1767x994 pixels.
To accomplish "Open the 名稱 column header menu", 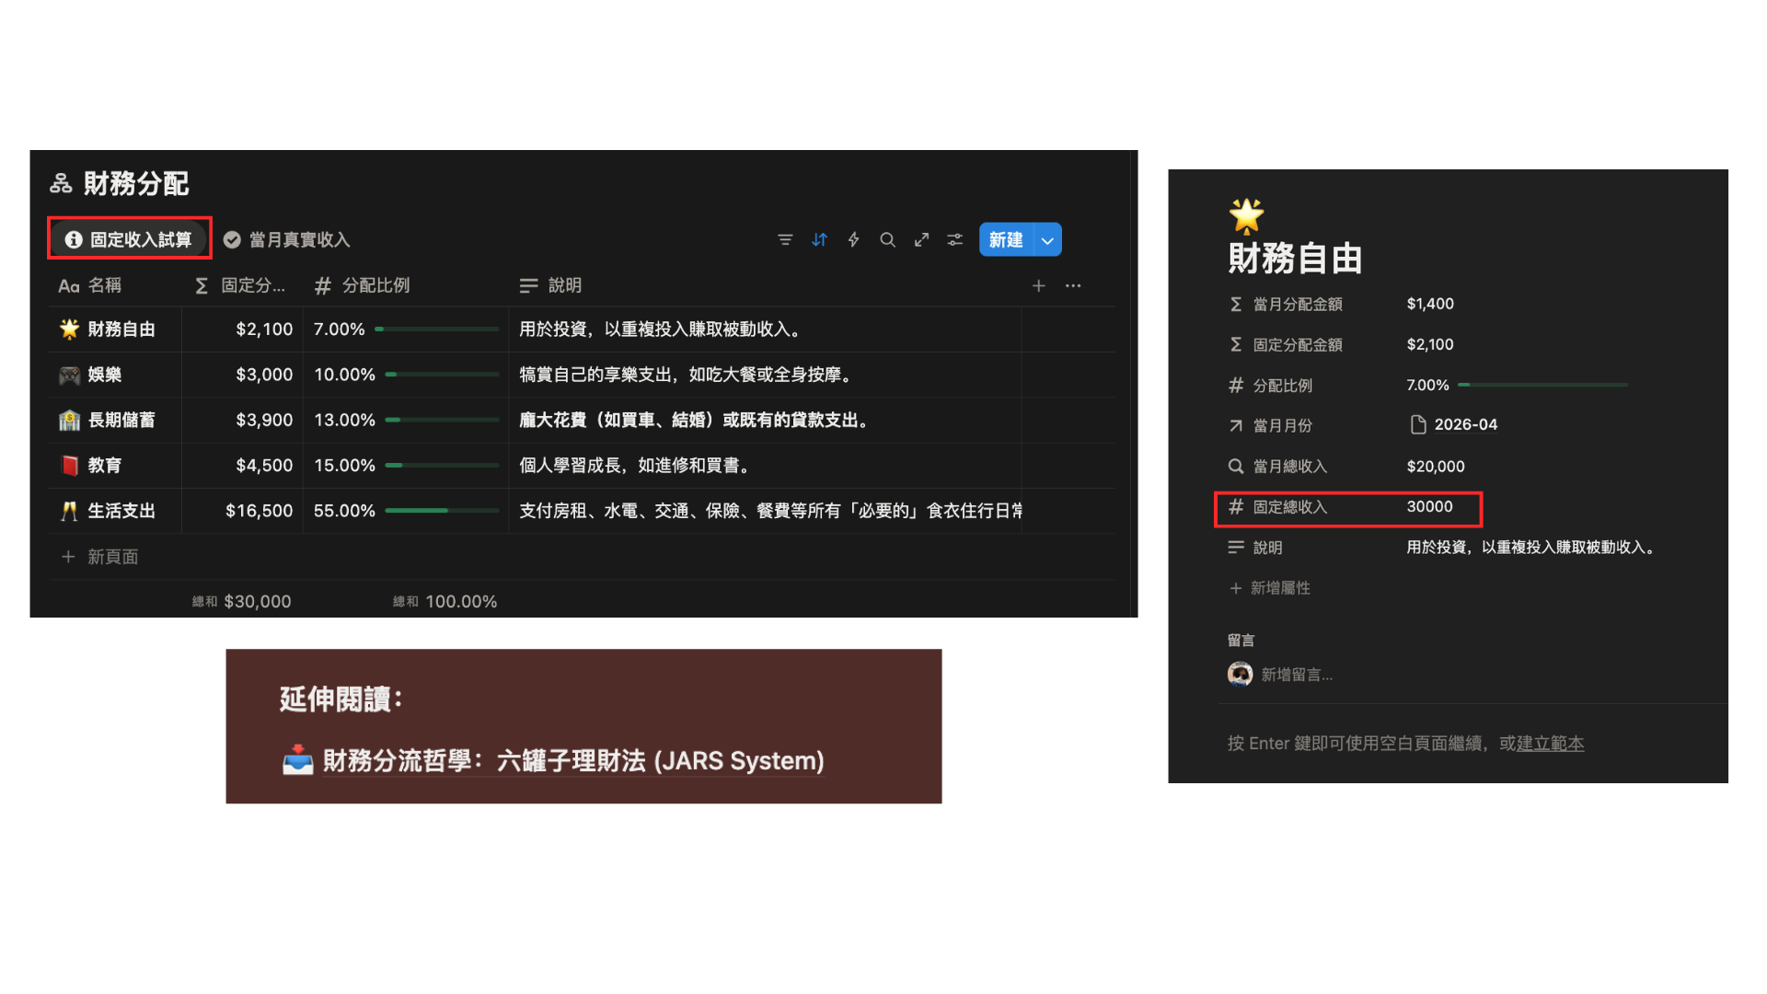I will click(x=103, y=286).
